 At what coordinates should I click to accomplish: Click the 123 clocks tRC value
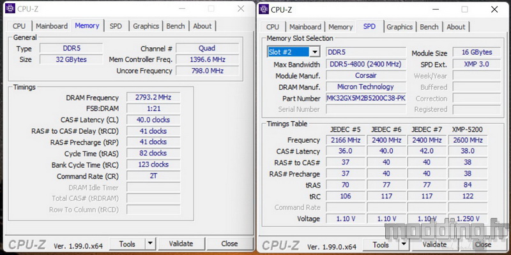tap(153, 164)
